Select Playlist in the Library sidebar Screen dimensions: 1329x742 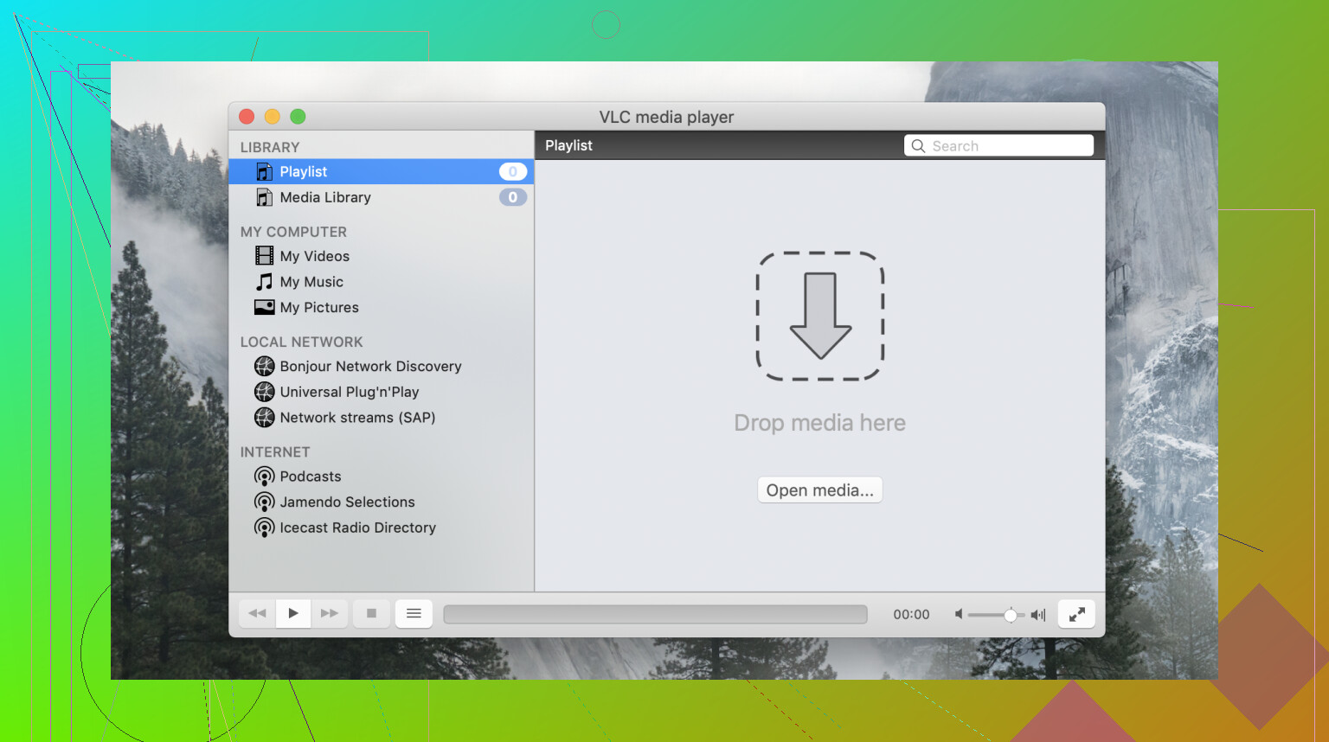382,172
